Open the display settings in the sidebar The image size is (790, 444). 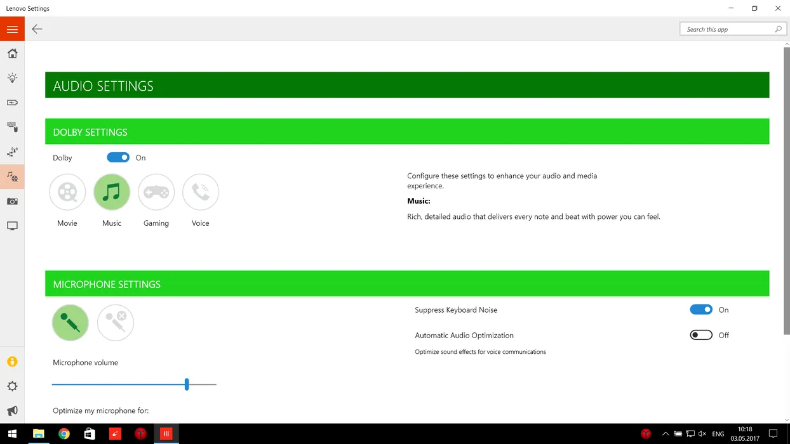click(12, 226)
